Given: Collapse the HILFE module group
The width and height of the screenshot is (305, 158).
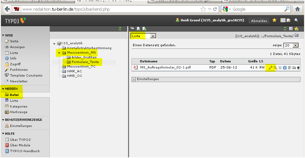Looking at the screenshot, I should pyautogui.click(x=3, y=134).
